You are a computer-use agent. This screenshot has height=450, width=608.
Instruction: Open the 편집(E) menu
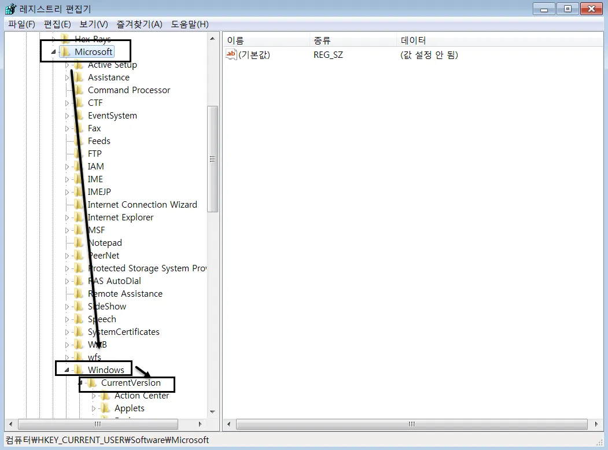click(57, 24)
